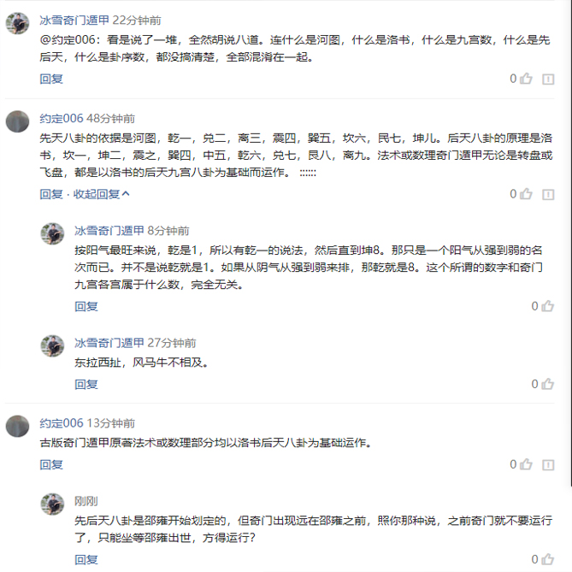
Task: Like 约定006's comment posted 48分钟前
Action: click(x=526, y=194)
